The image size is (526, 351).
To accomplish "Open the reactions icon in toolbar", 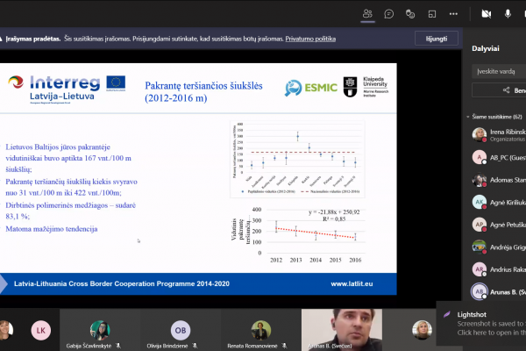I will (410, 14).
